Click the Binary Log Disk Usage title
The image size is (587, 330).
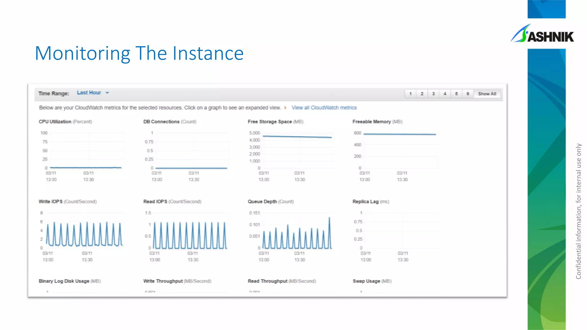70,281
